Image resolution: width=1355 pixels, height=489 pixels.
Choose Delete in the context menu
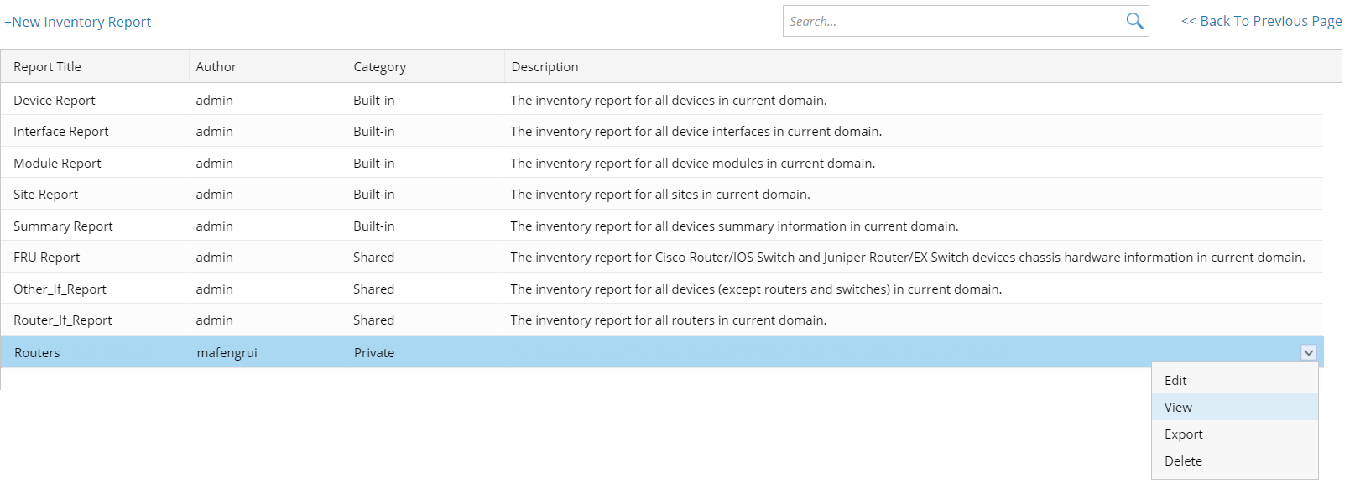pyautogui.click(x=1183, y=460)
